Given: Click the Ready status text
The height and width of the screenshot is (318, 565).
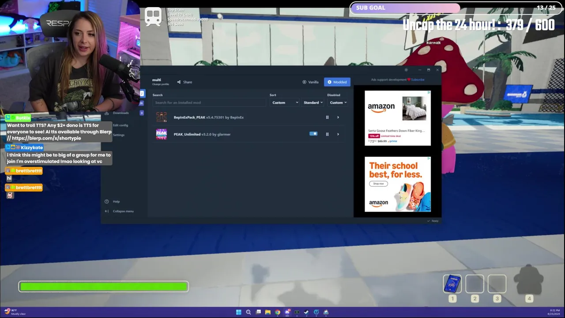Looking at the screenshot, I should click(x=435, y=221).
